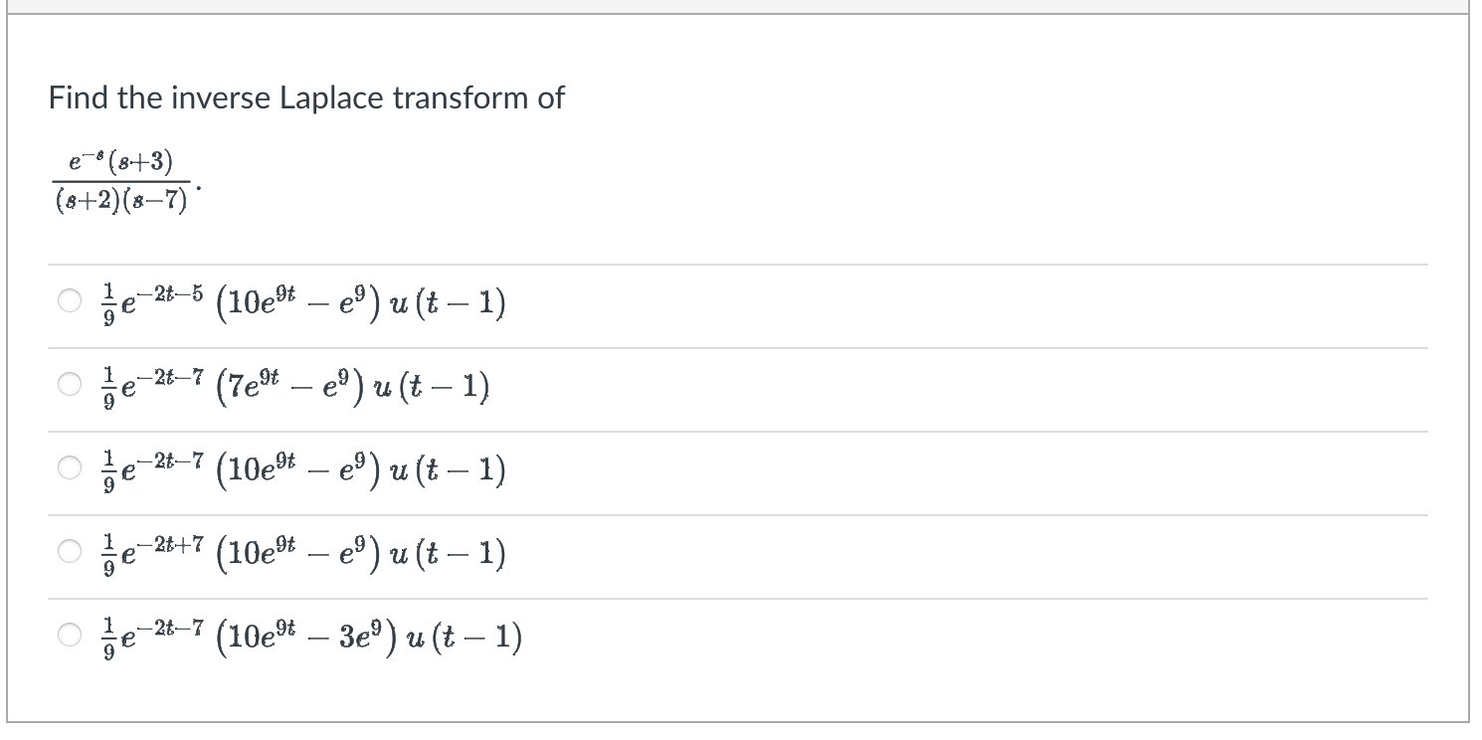Select the answer with exponent -2t+7
This screenshot has width=1482, height=740.
click(x=68, y=553)
